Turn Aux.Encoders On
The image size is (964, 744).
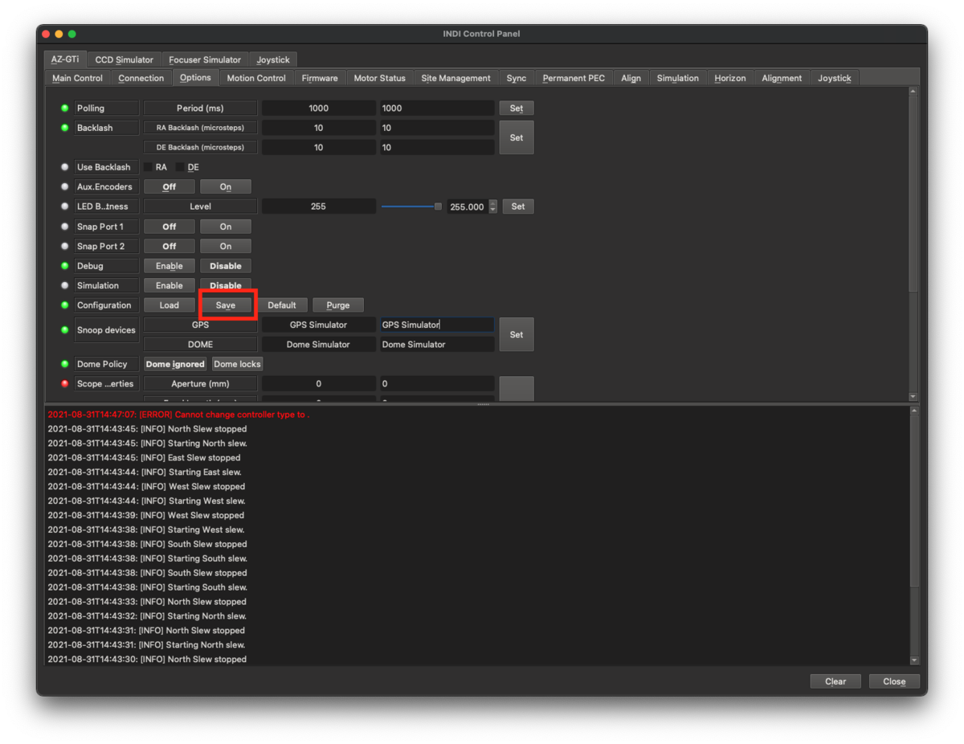226,187
